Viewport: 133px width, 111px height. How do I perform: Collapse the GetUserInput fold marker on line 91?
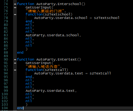coord(15,63)
